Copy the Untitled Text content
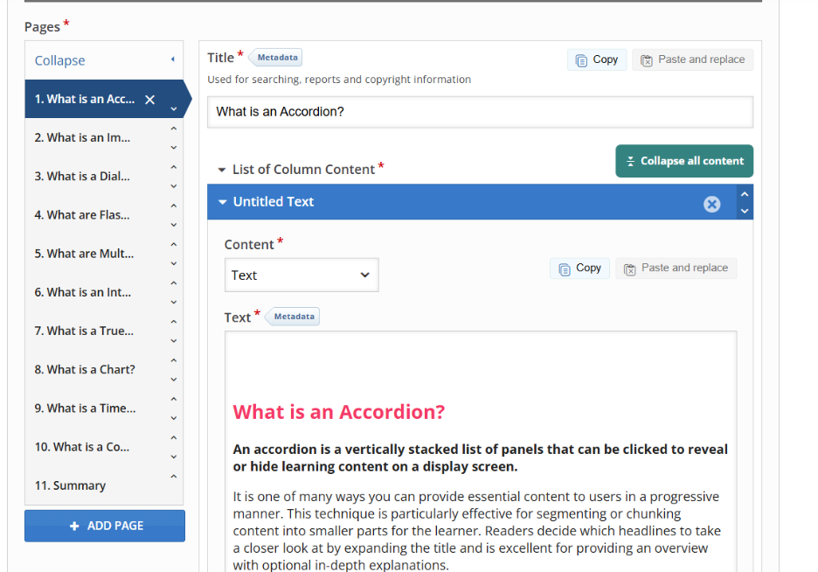The width and height of the screenshot is (818, 572). [579, 269]
